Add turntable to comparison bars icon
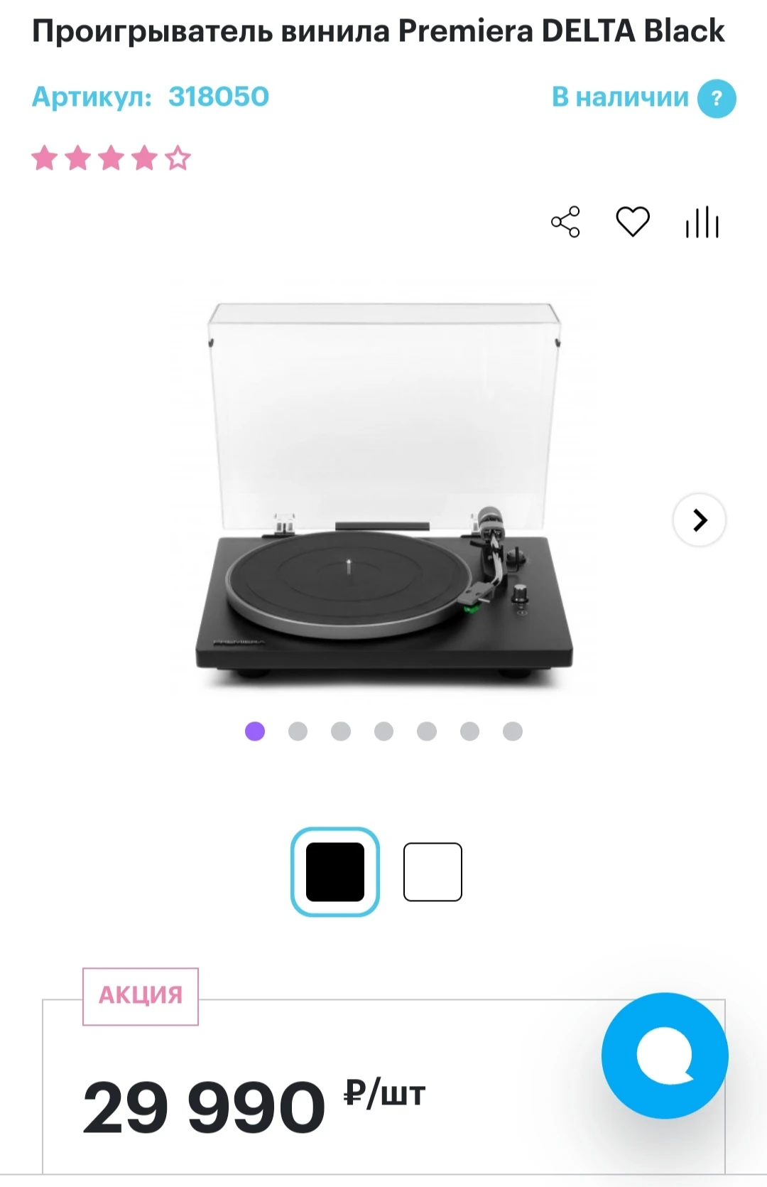 point(702,222)
